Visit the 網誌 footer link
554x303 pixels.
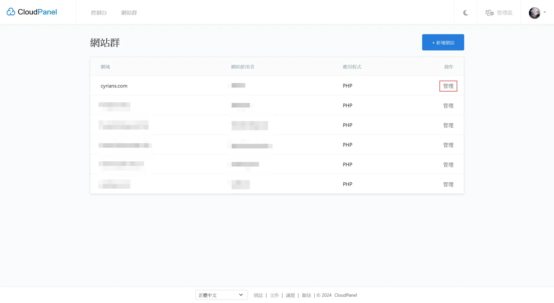click(x=258, y=296)
